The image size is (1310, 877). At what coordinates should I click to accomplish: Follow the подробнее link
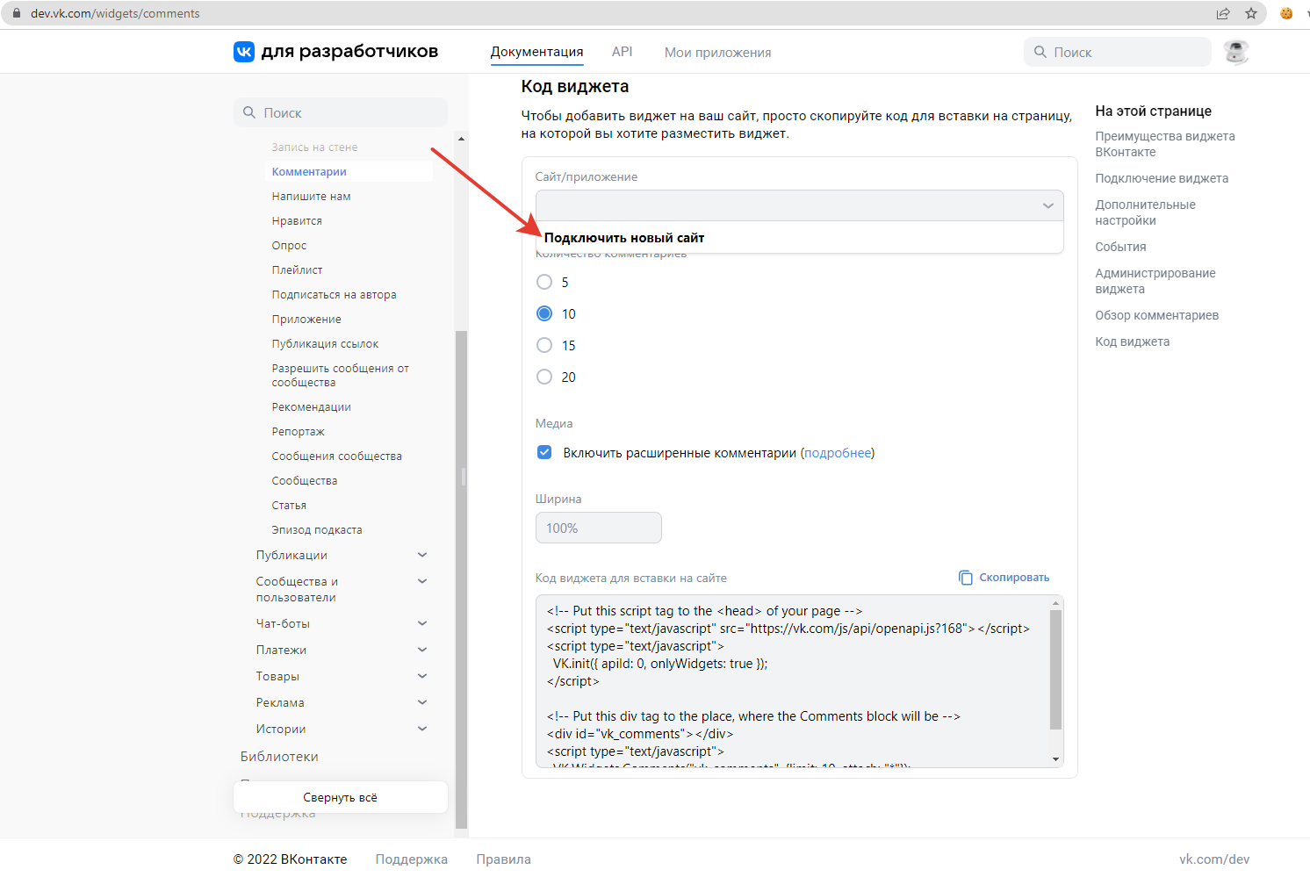click(838, 453)
